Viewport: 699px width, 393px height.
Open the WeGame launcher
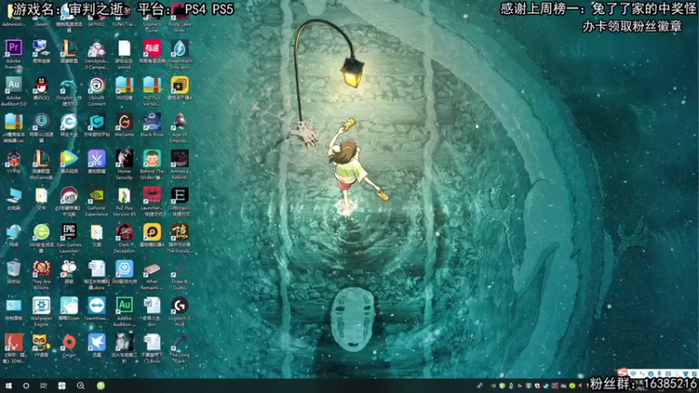124,121
